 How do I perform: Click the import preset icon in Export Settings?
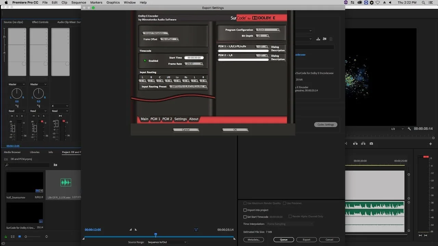324,39
